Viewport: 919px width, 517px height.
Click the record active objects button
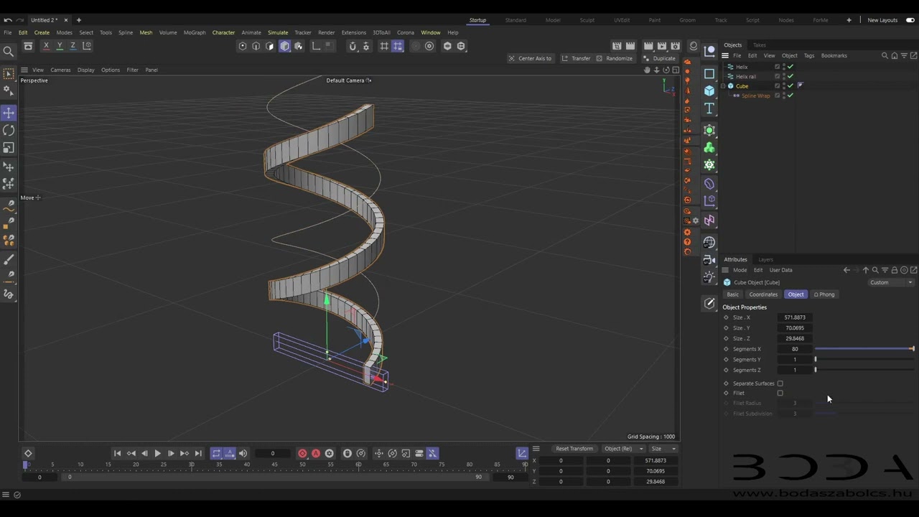coord(302,453)
